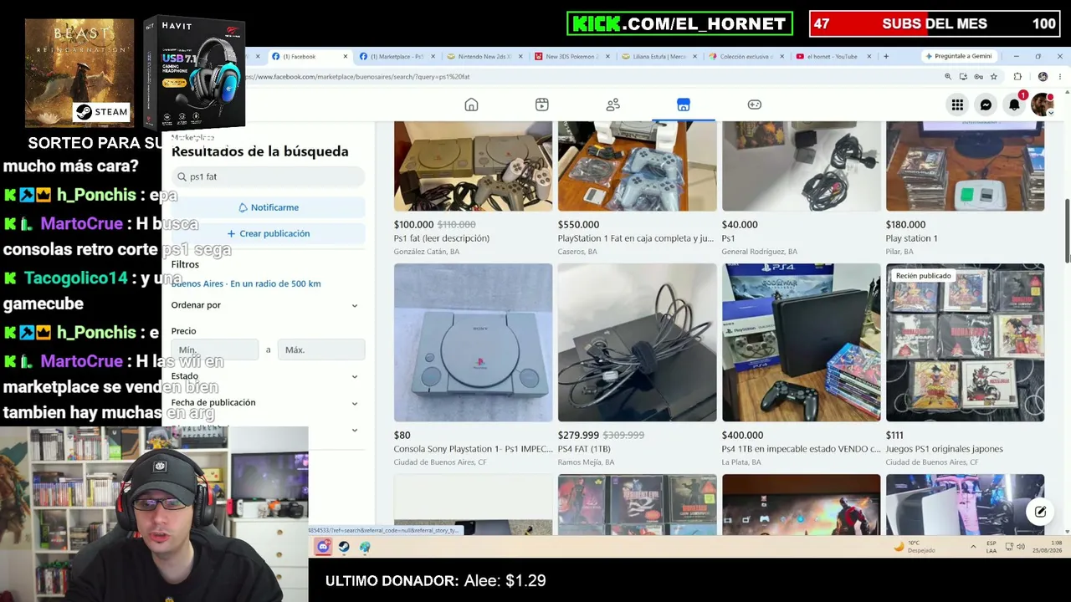The height and width of the screenshot is (602, 1071).
Task: Open 'PS4 FAT (1TB)' listing title
Action: pos(584,449)
